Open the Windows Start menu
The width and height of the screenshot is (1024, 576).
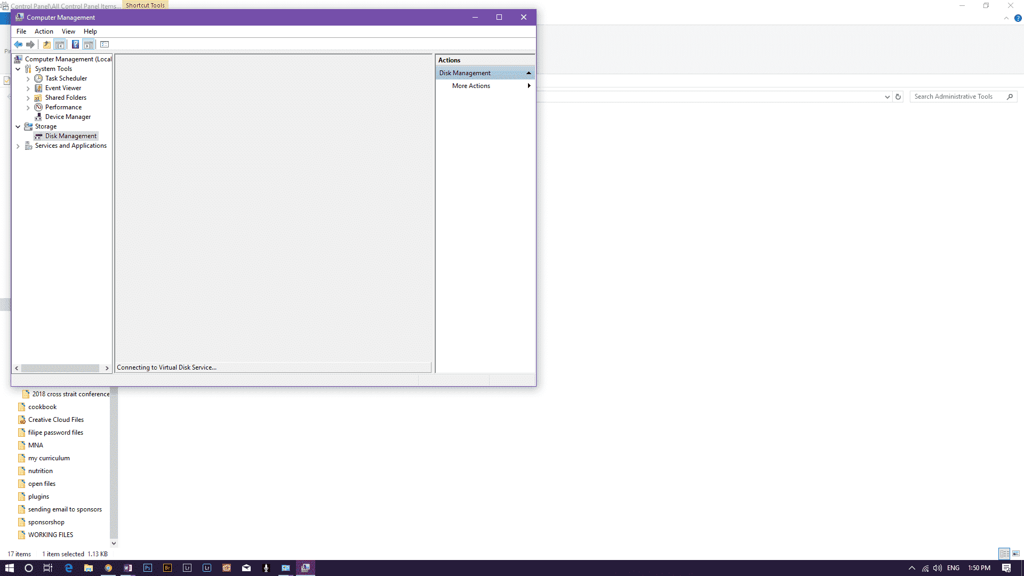click(x=9, y=568)
